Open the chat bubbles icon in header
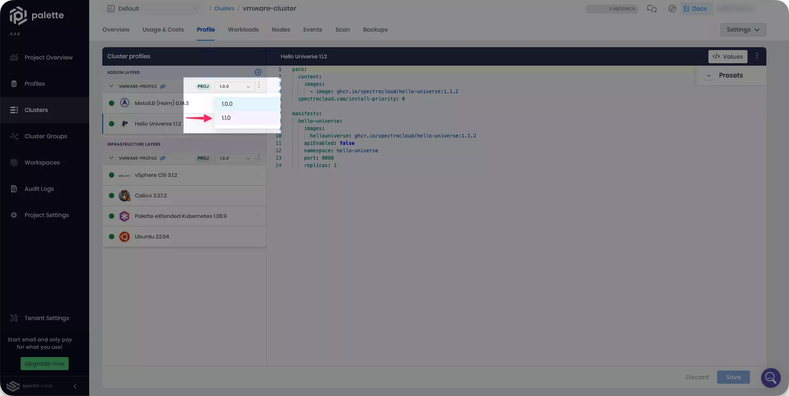 [652, 9]
